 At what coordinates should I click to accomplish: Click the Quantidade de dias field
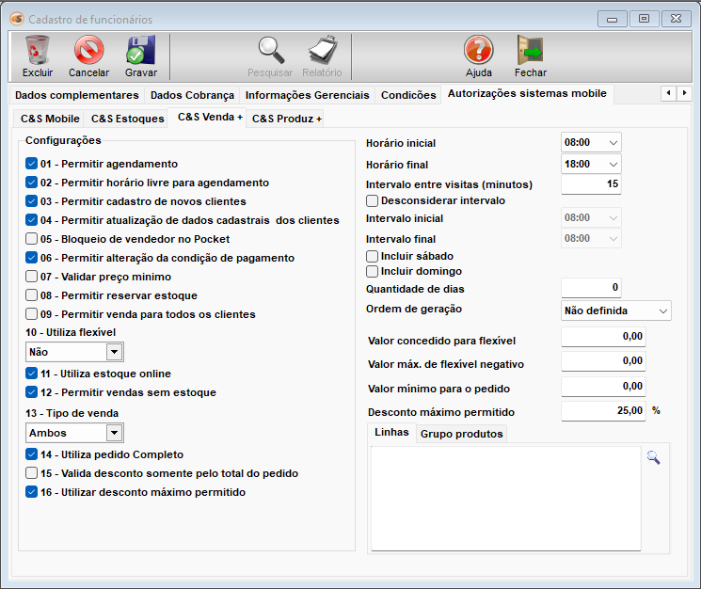tap(591, 287)
